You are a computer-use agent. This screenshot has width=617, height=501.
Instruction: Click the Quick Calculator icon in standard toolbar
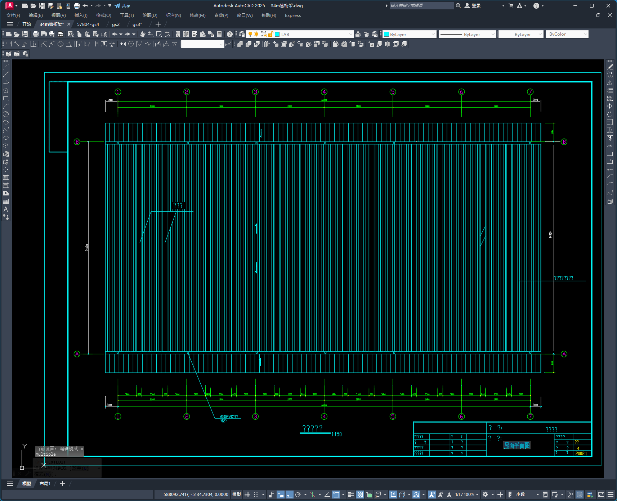(219, 34)
